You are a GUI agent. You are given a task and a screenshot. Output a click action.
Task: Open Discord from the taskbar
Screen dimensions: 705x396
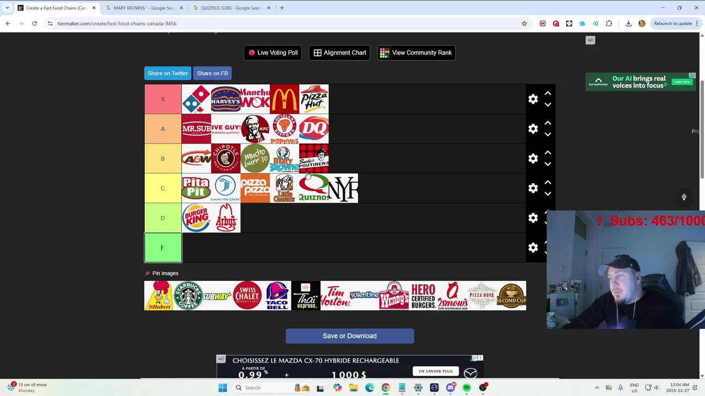(x=451, y=388)
